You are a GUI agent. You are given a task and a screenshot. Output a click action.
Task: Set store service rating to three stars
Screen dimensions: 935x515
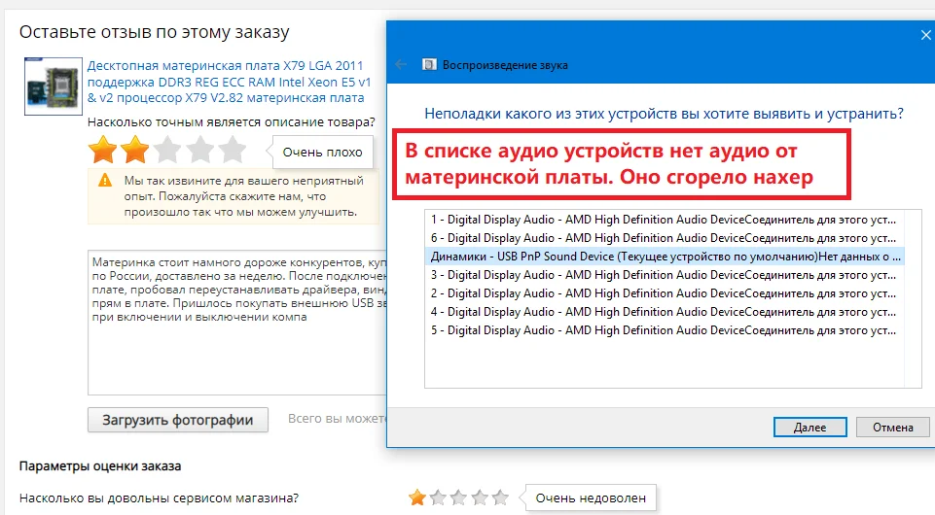[458, 498]
